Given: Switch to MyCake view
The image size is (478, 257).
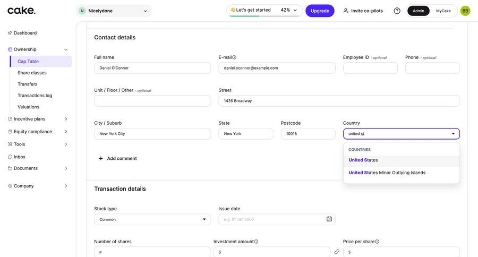Looking at the screenshot, I should click(443, 11).
